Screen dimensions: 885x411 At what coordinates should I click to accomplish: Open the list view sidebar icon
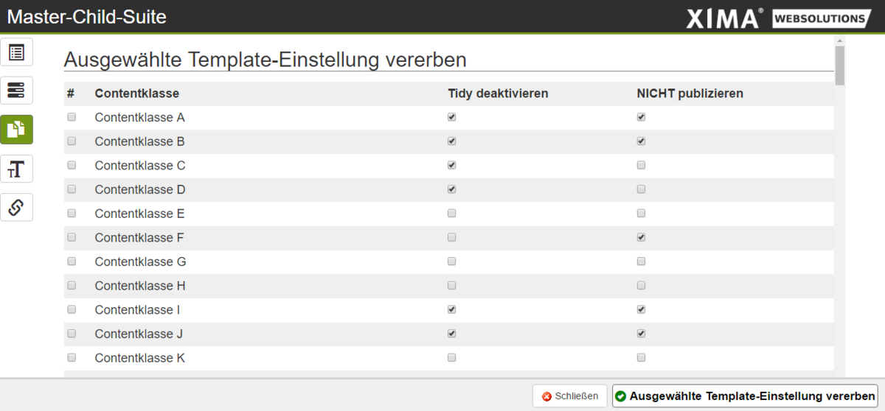pyautogui.click(x=16, y=52)
